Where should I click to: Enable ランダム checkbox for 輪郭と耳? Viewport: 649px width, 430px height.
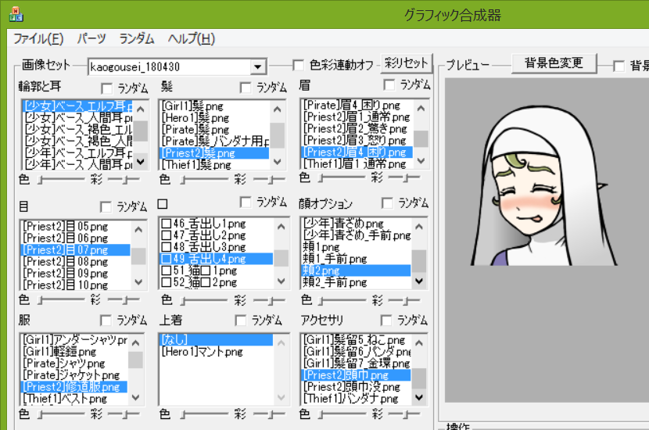point(107,88)
